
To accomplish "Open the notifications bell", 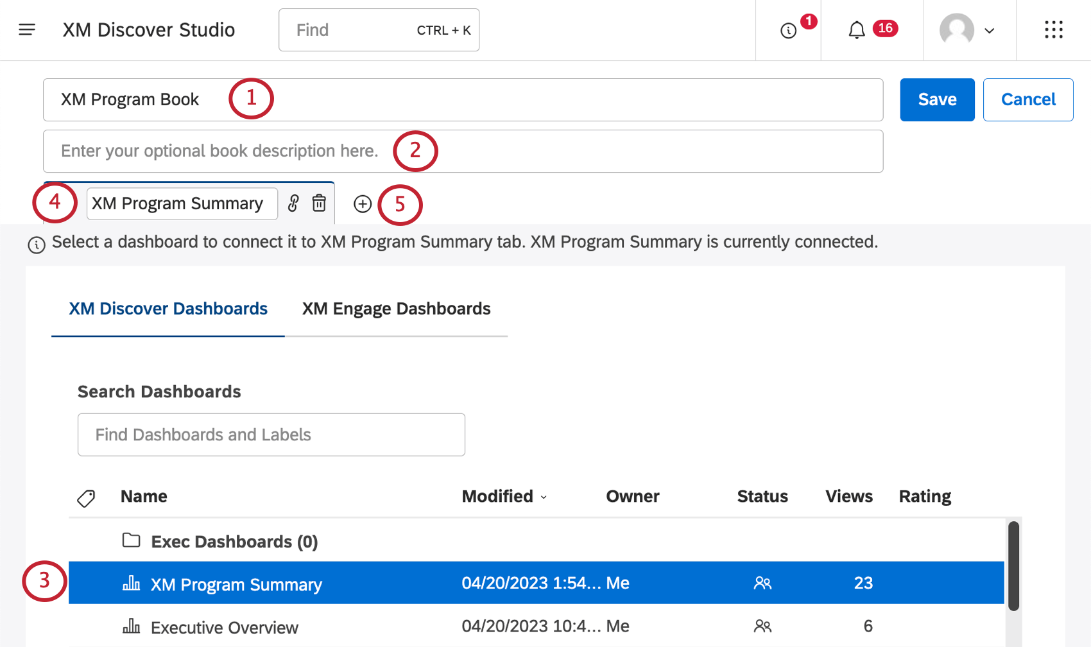I will click(857, 30).
